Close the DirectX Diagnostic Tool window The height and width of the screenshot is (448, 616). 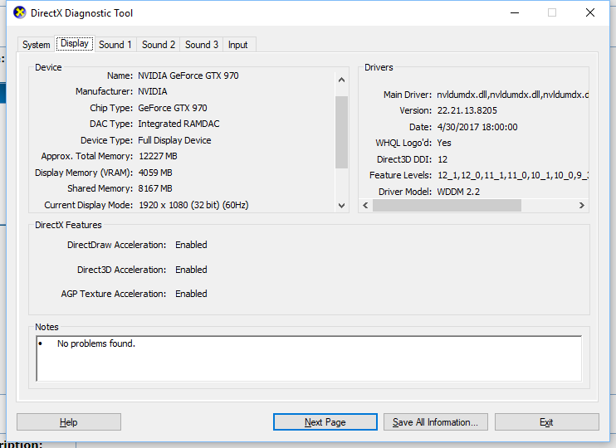point(589,13)
